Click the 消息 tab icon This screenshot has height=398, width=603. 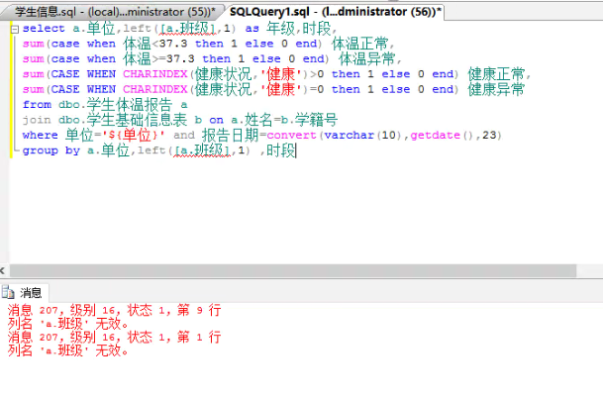[8, 293]
